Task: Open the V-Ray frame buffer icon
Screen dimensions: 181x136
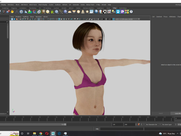Action: point(109,12)
